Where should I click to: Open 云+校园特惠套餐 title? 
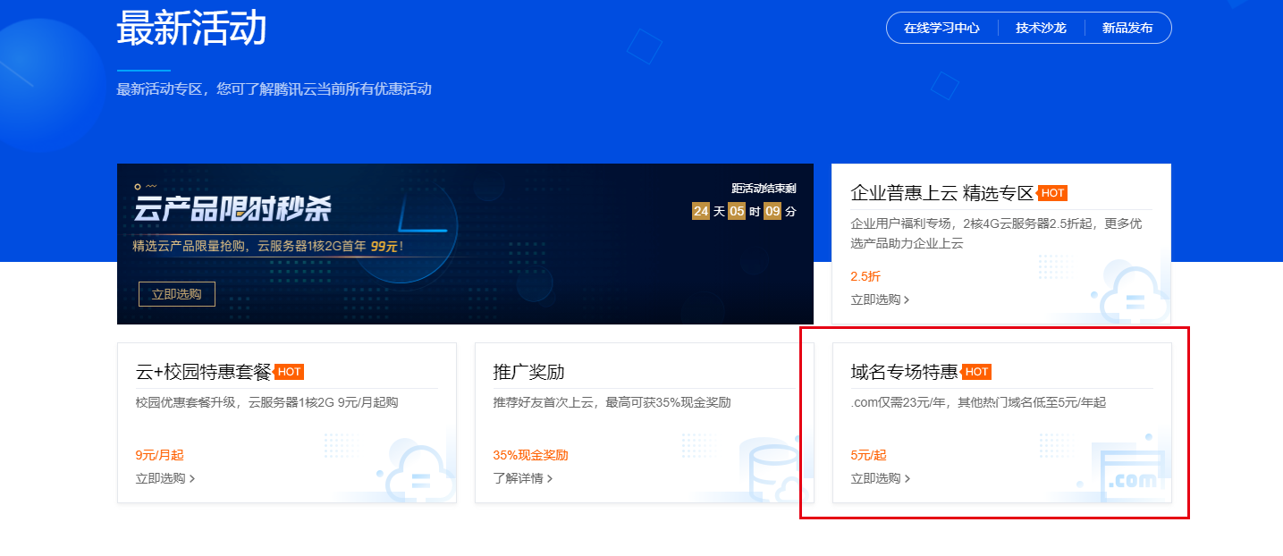click(203, 372)
